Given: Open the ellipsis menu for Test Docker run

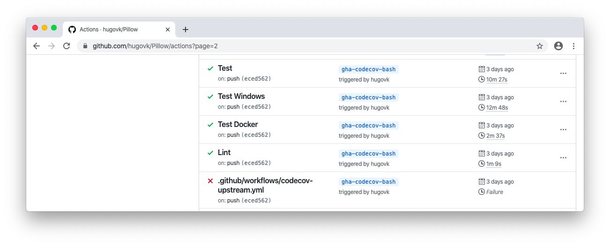Looking at the screenshot, I should pos(563,129).
